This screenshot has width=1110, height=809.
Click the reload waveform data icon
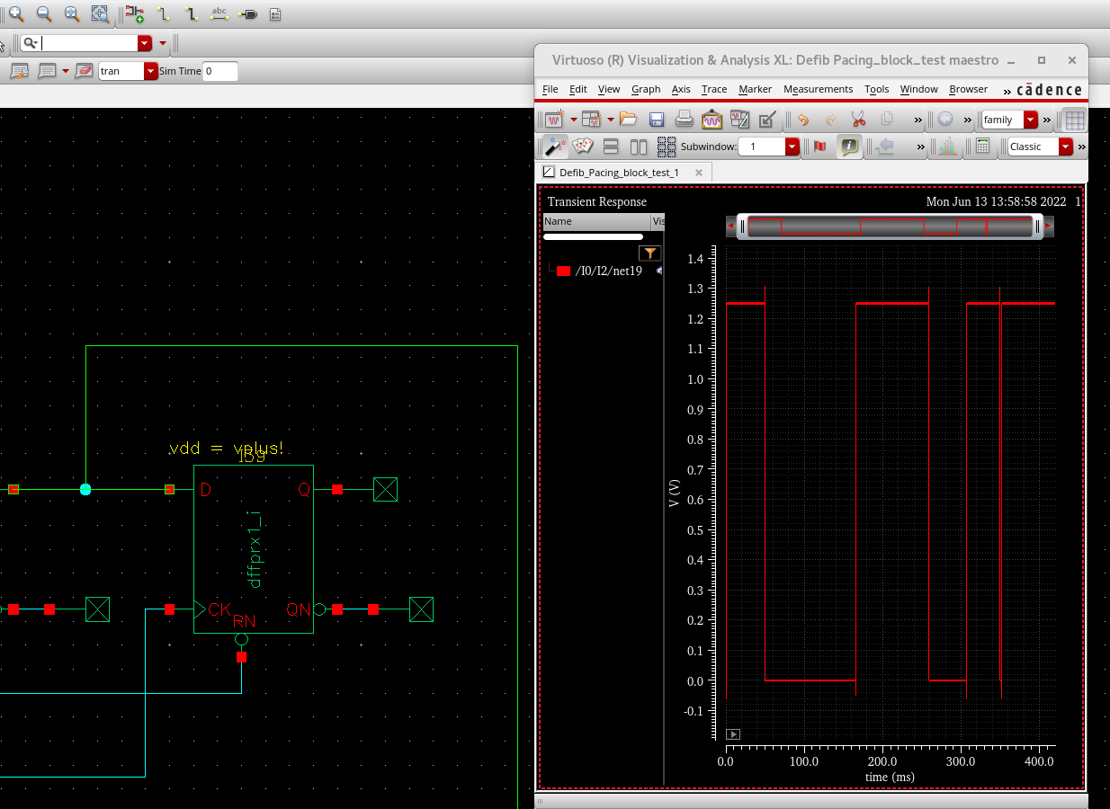tap(740, 120)
